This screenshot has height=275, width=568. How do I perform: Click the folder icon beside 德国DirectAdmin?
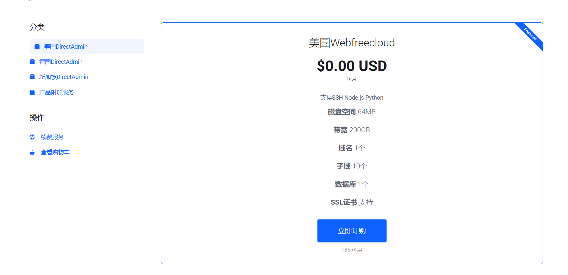(x=32, y=62)
